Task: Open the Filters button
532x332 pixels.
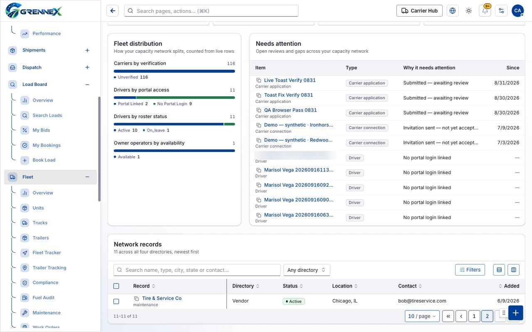Action: coord(470,270)
